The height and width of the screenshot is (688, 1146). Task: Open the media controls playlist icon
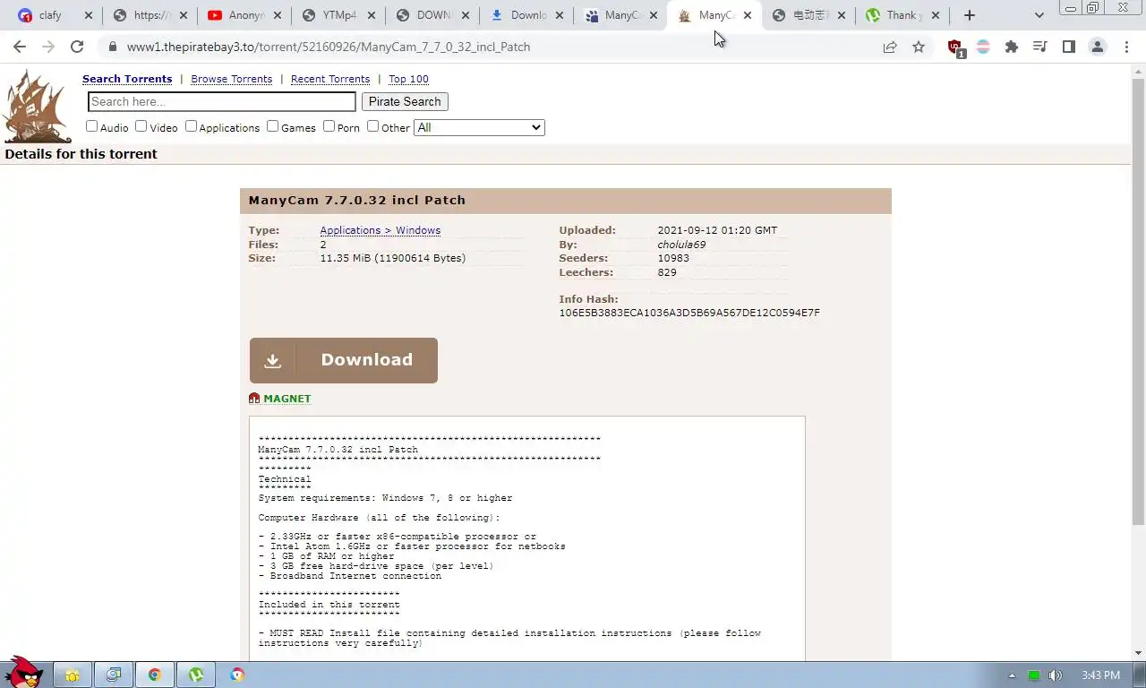coord(1039,47)
